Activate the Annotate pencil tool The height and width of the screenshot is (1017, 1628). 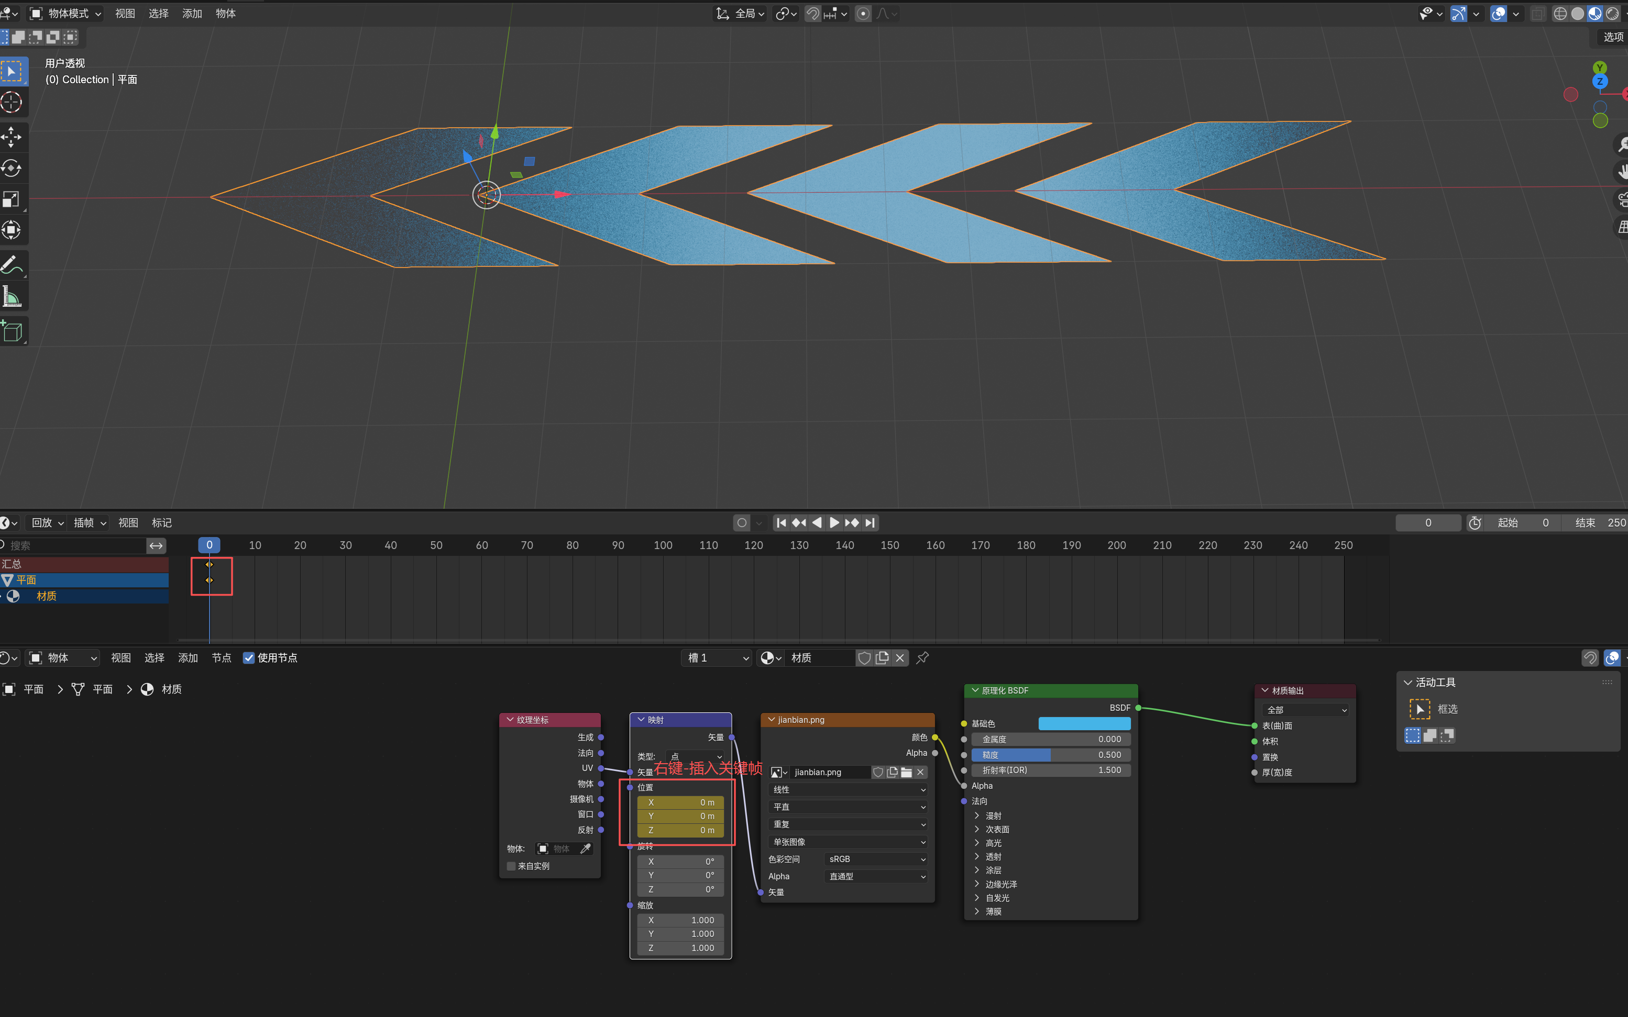(12, 265)
